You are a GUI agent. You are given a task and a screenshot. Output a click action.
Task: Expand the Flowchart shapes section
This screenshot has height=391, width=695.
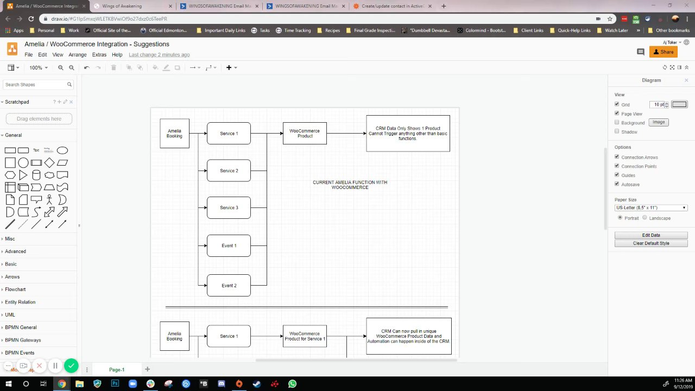[x=15, y=289]
